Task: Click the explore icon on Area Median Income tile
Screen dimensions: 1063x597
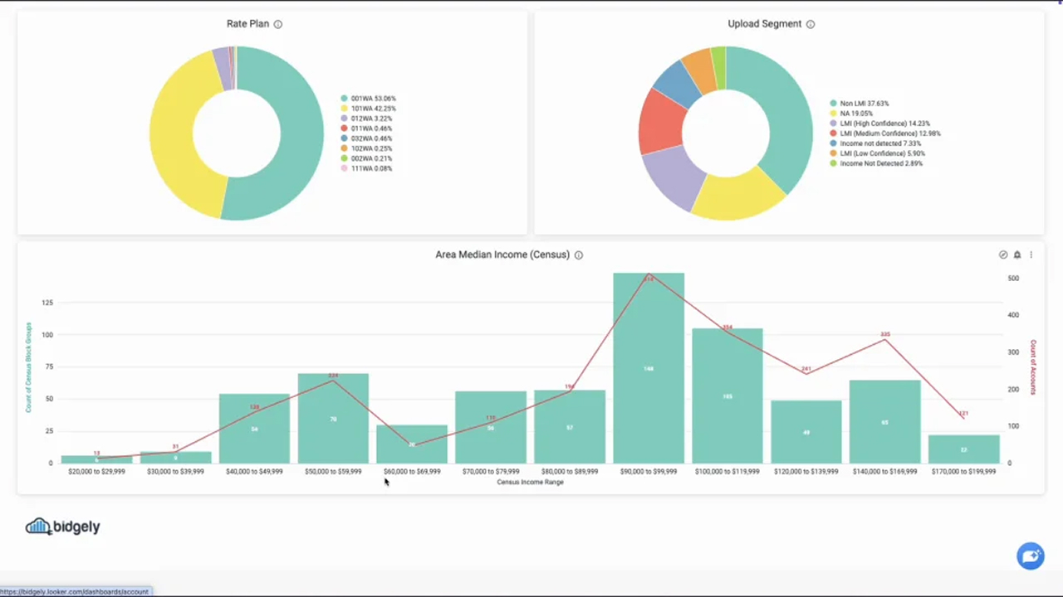Action: click(1003, 255)
